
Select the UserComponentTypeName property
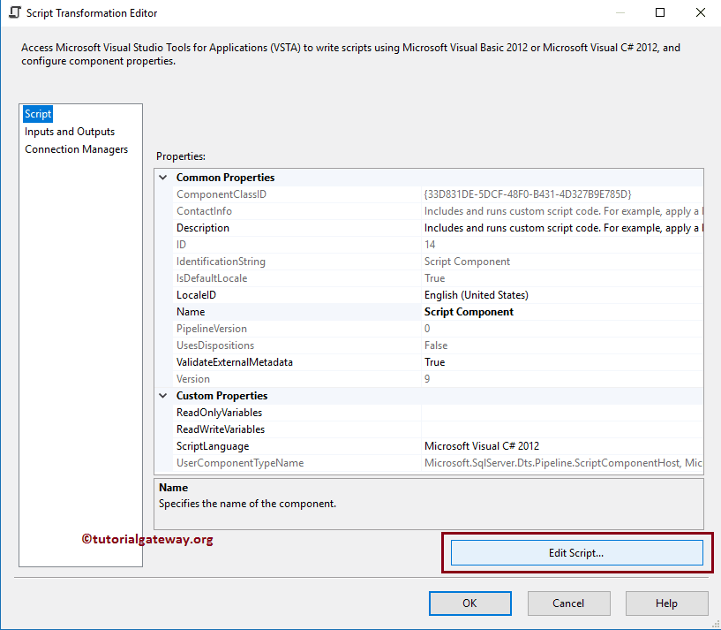tap(240, 463)
